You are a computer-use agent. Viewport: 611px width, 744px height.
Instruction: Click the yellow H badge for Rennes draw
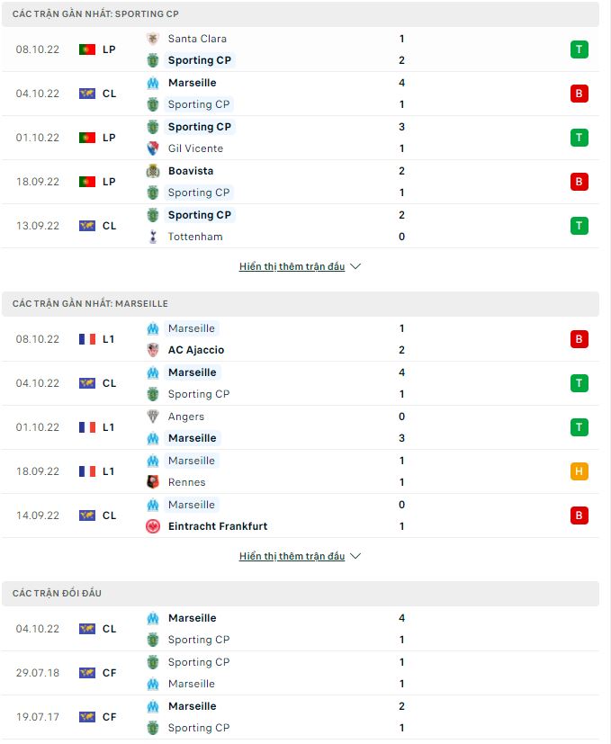click(x=579, y=471)
